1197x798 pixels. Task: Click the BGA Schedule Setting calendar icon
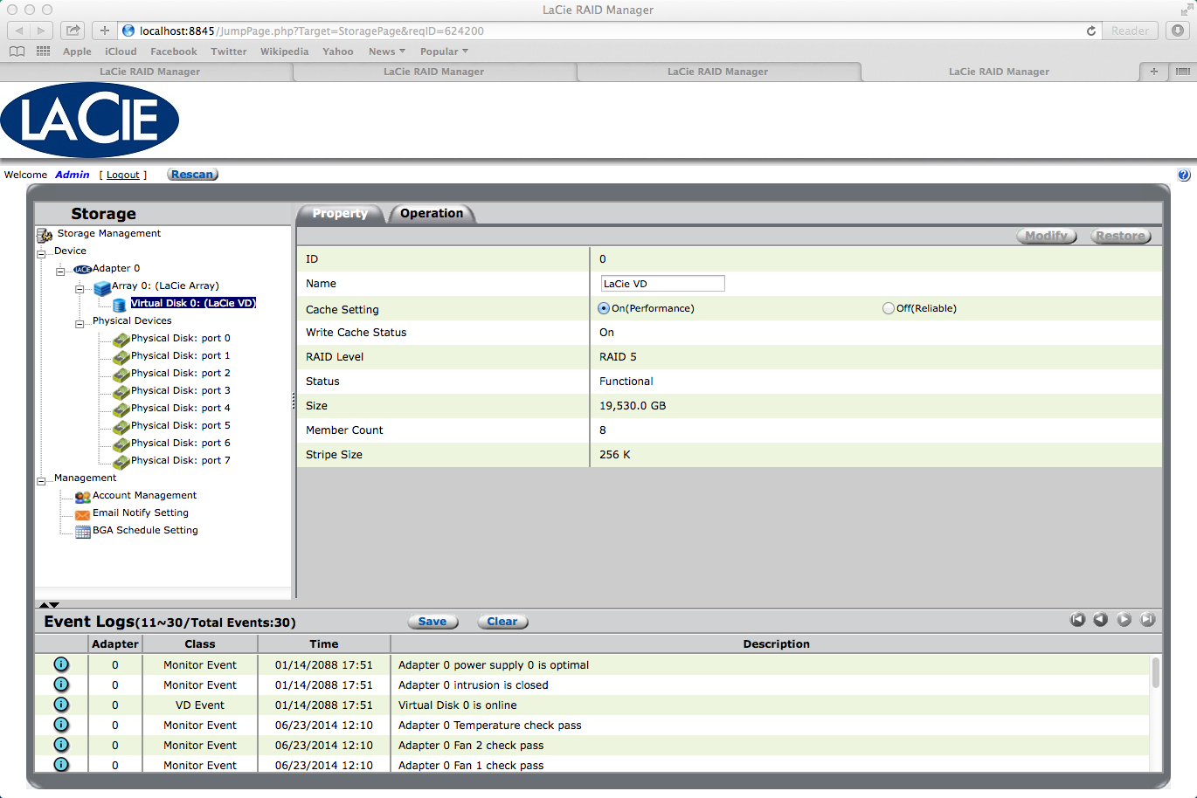(x=83, y=532)
